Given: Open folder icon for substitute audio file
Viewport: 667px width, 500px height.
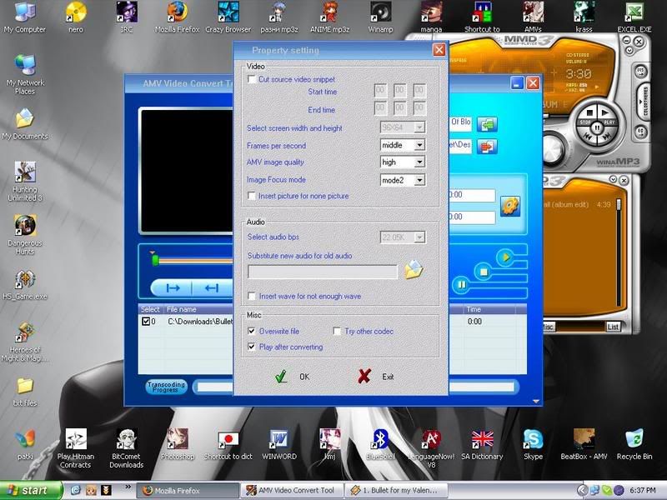Looking at the screenshot, I should click(x=414, y=271).
